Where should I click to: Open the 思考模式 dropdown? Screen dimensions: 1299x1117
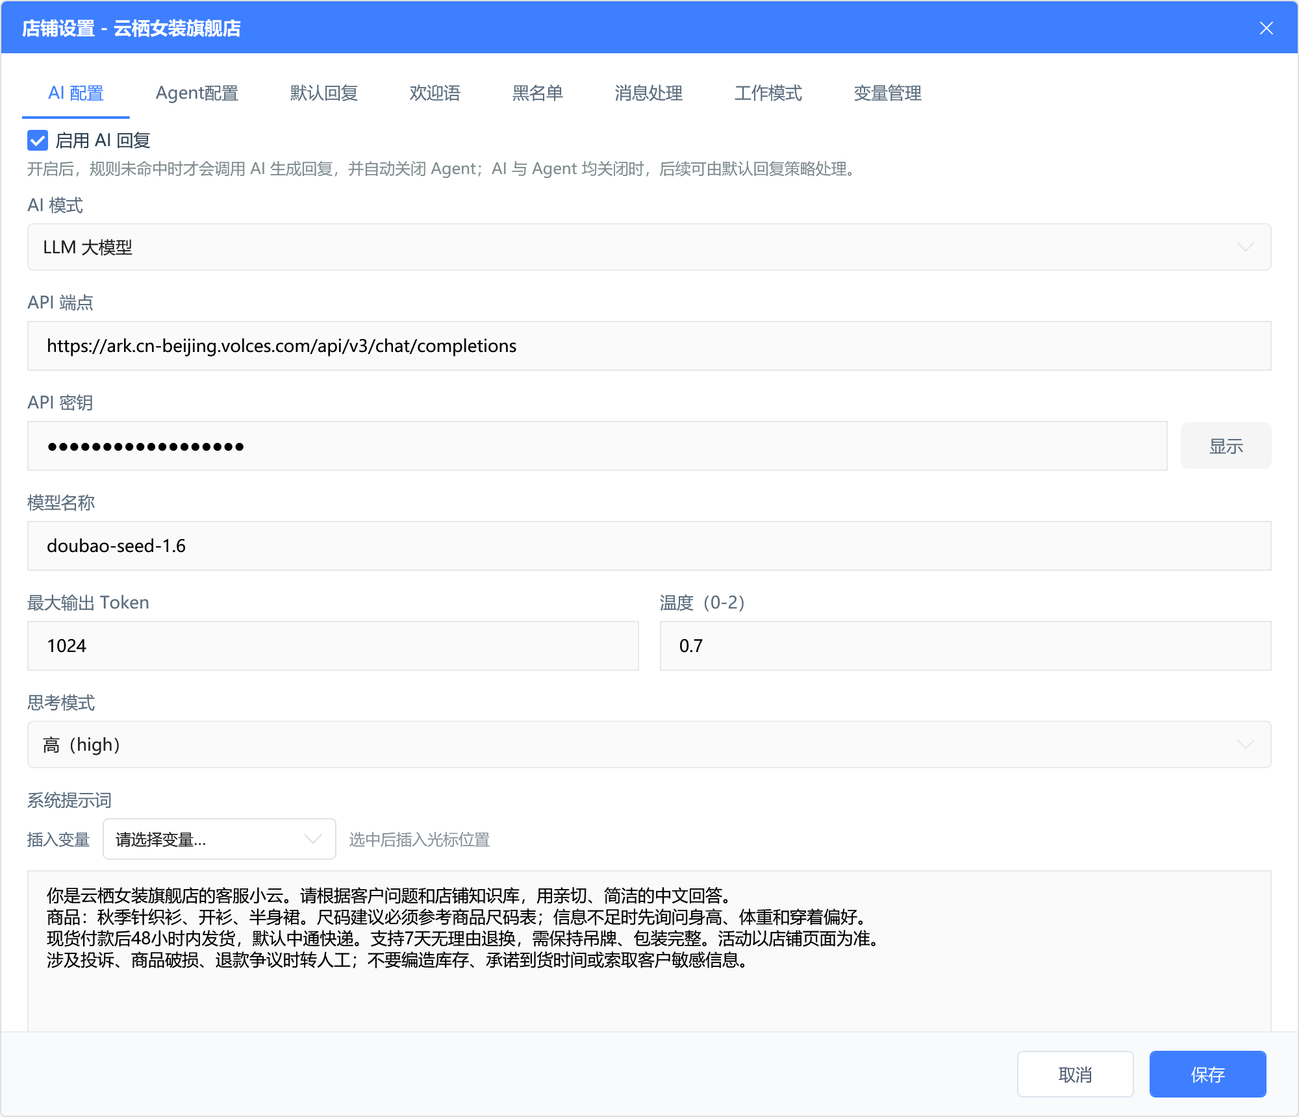(649, 744)
